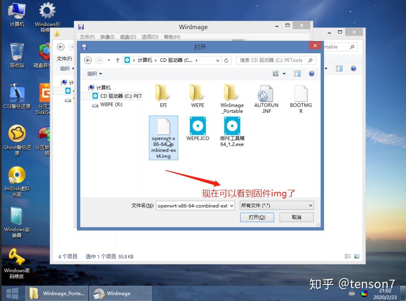Click the 打开(O) button
This screenshot has width=406, height=301.
257,217
